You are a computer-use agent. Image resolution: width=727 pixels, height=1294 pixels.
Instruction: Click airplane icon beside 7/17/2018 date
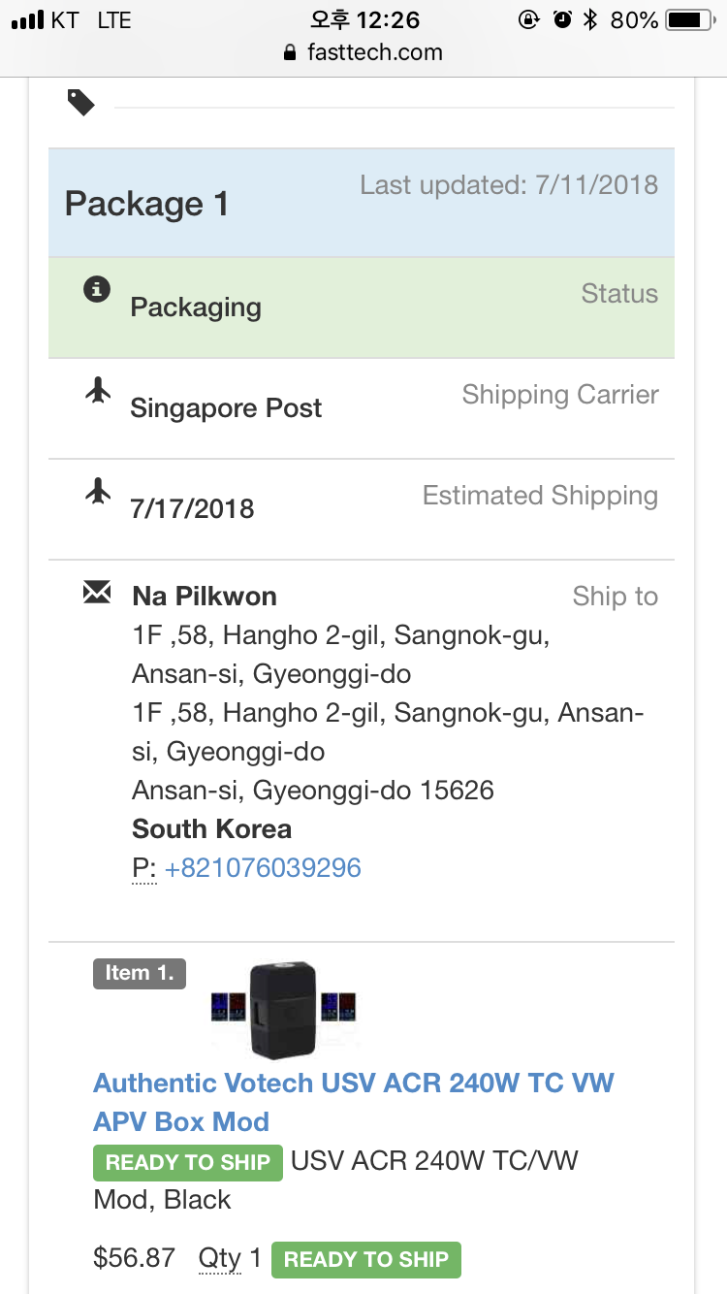pyautogui.click(x=97, y=492)
